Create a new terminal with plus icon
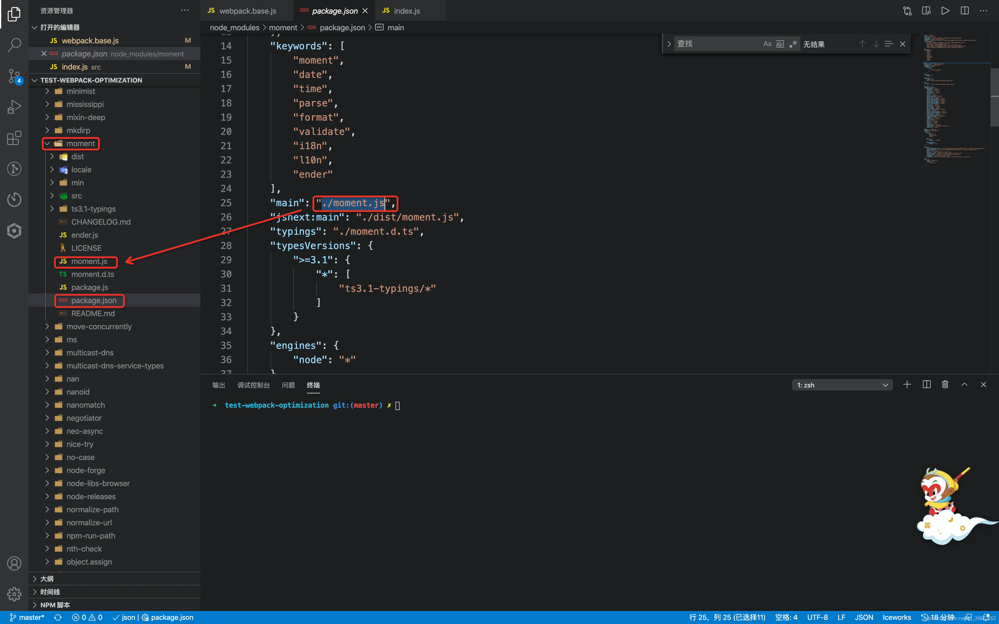Screen dimensions: 999x624 (x=907, y=385)
